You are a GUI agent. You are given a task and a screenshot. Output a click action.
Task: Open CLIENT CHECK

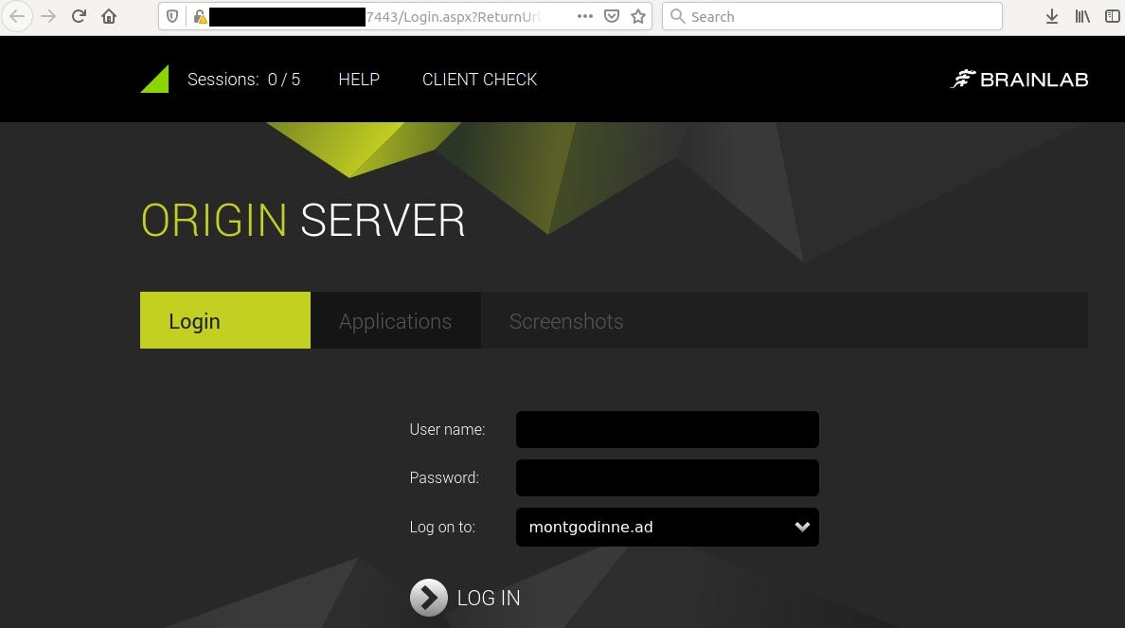479,79
